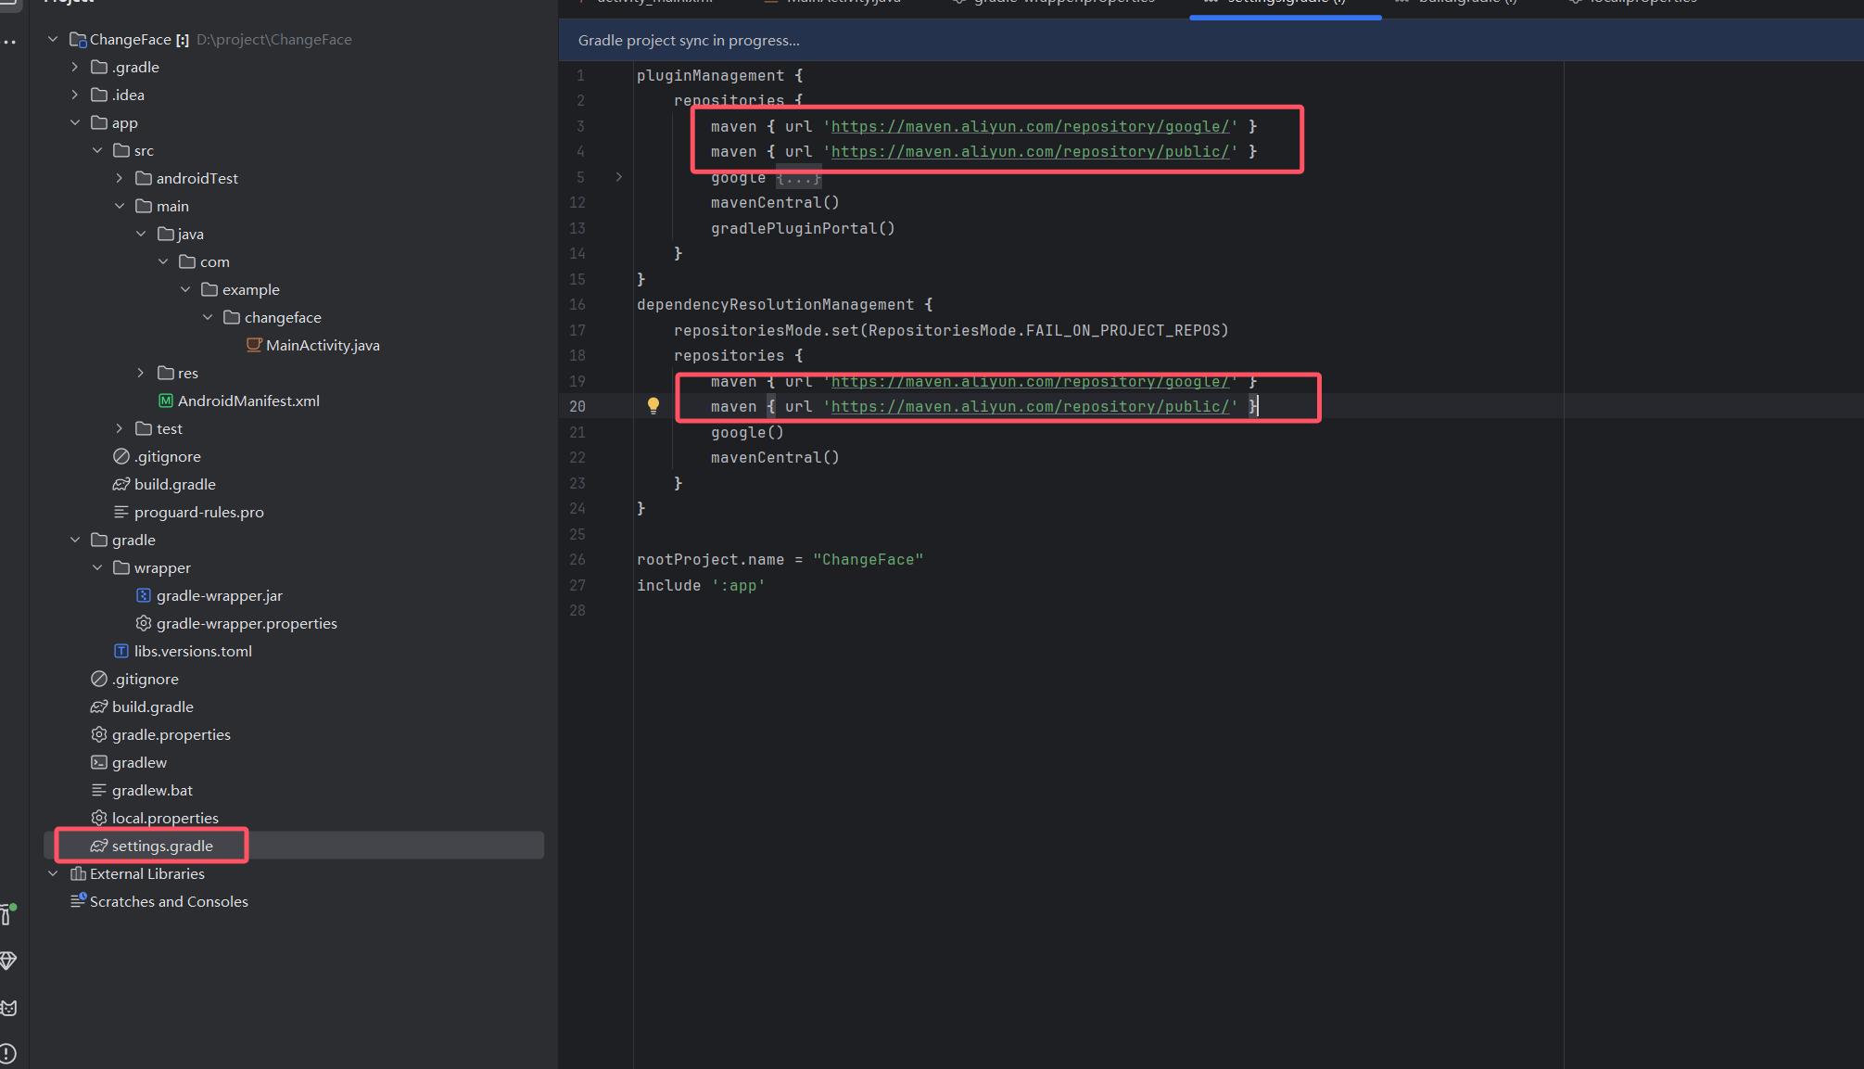Expand the .gradle folder
The image size is (1864, 1069).
(x=75, y=67)
